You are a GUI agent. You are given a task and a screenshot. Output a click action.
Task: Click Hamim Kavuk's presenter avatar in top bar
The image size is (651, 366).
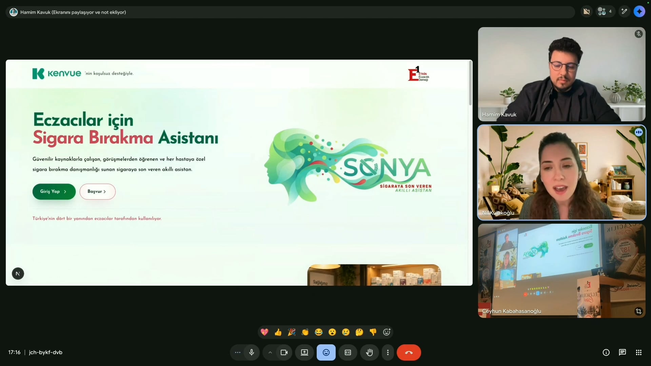[14, 12]
